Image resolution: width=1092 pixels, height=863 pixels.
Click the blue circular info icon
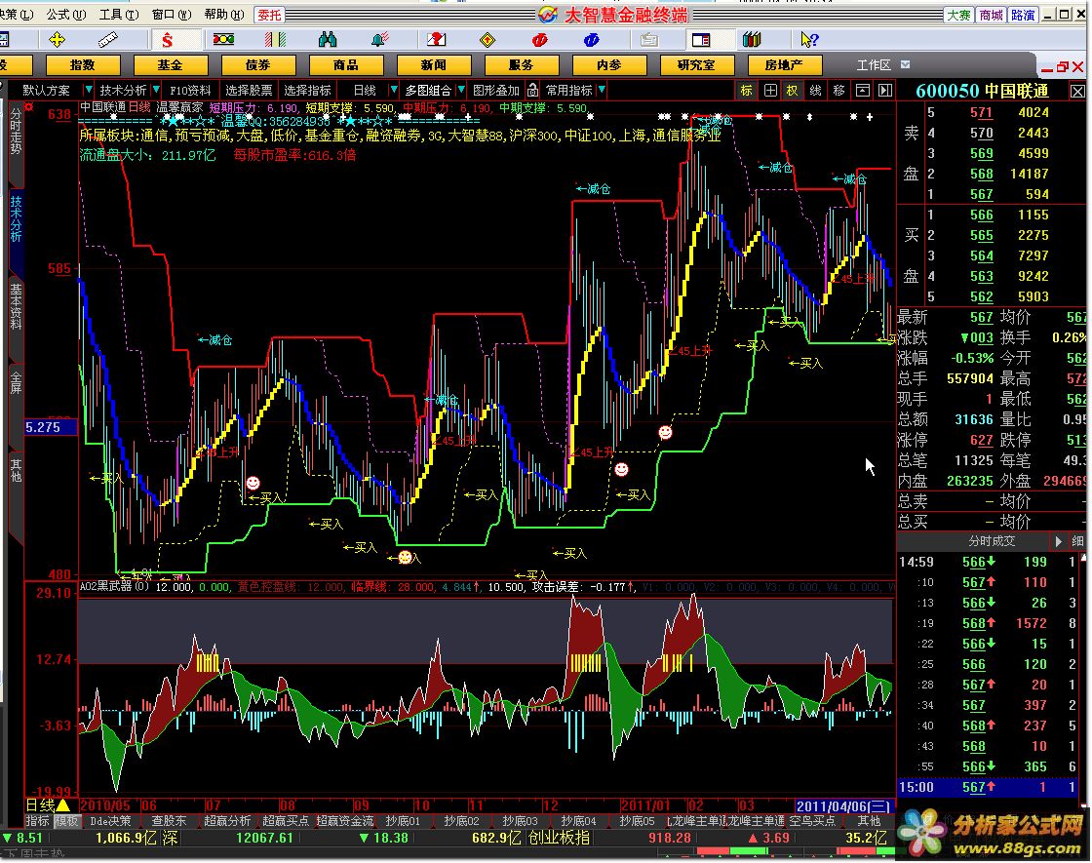(x=591, y=40)
